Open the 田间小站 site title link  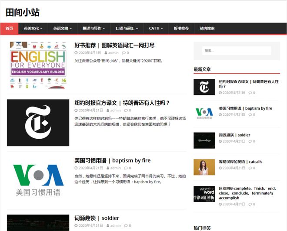pyautogui.click(x=23, y=13)
